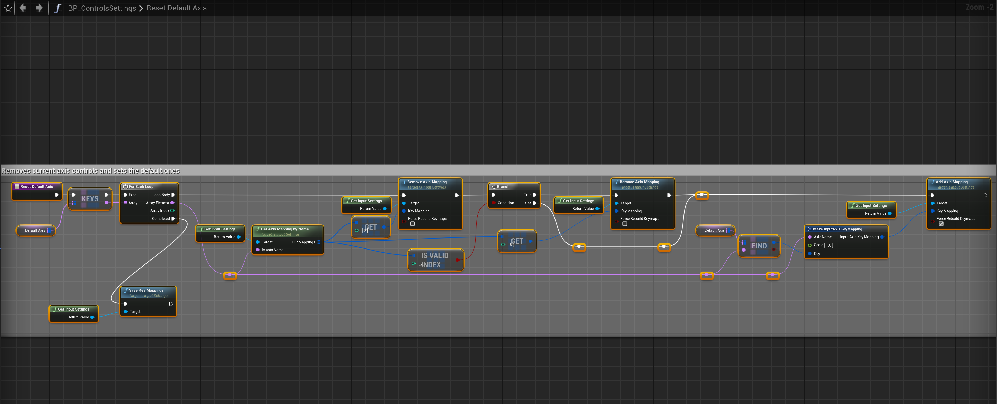The width and height of the screenshot is (997, 404).
Task: Click the Reset Default Axis breadcrumb
Action: pos(176,8)
